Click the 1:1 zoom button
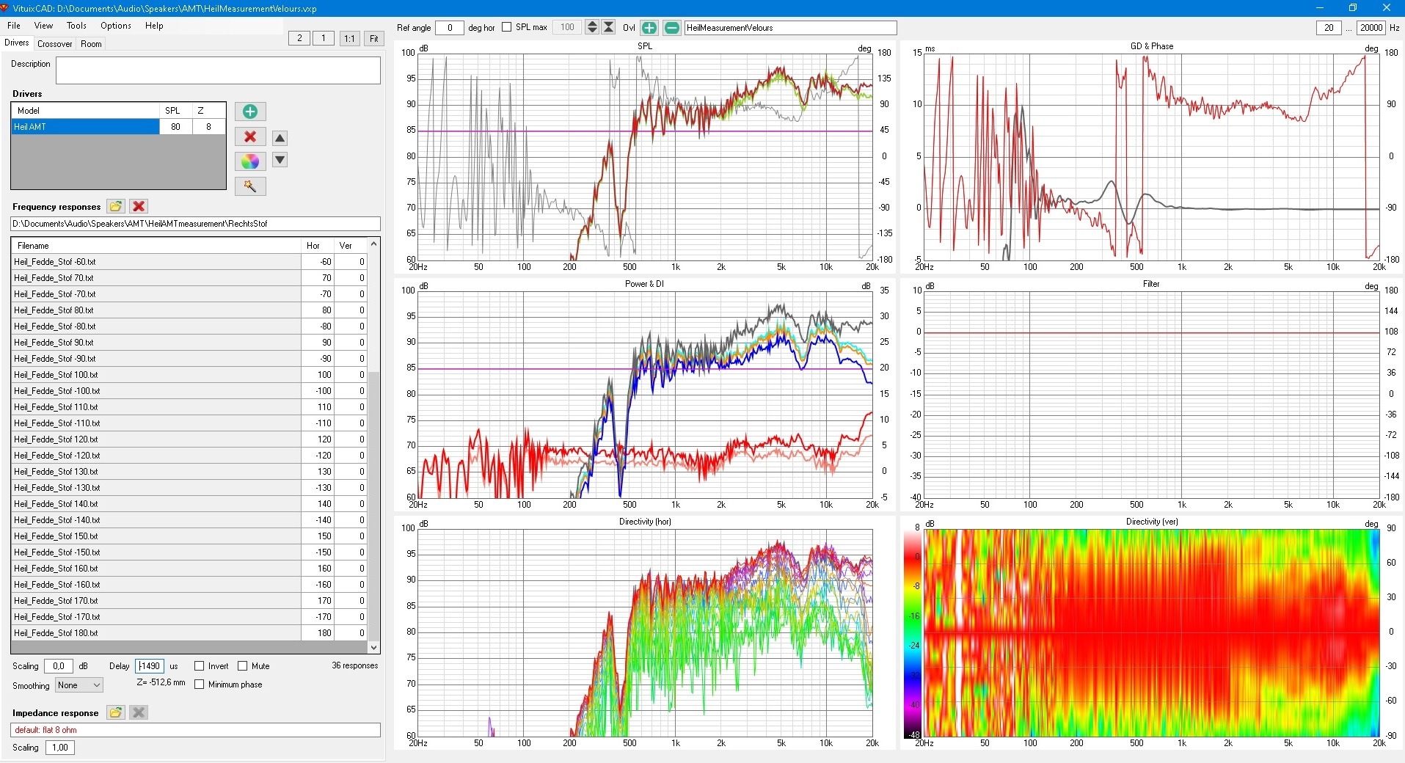 coord(349,38)
